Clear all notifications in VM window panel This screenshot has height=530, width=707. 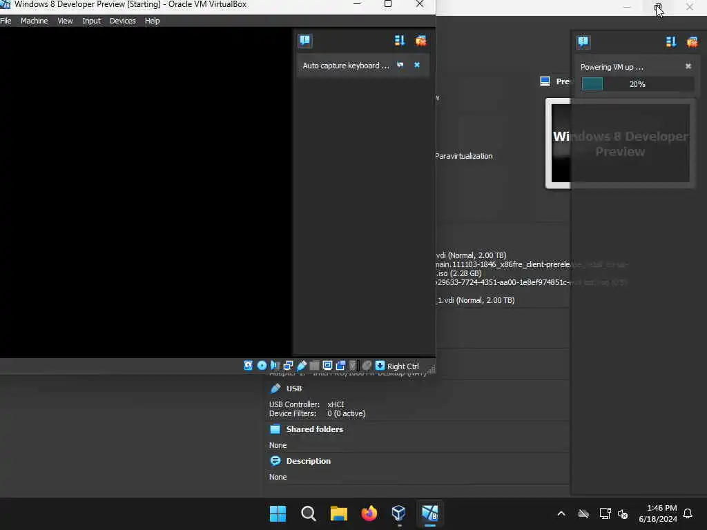420,41
